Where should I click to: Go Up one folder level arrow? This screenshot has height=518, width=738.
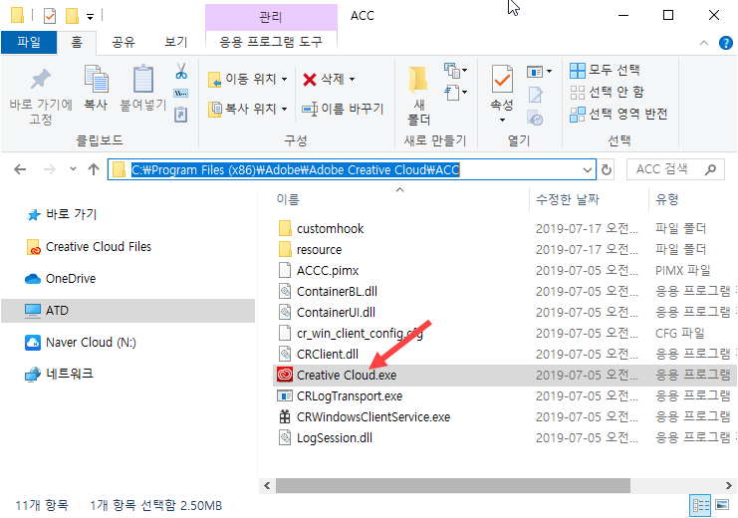click(x=94, y=169)
